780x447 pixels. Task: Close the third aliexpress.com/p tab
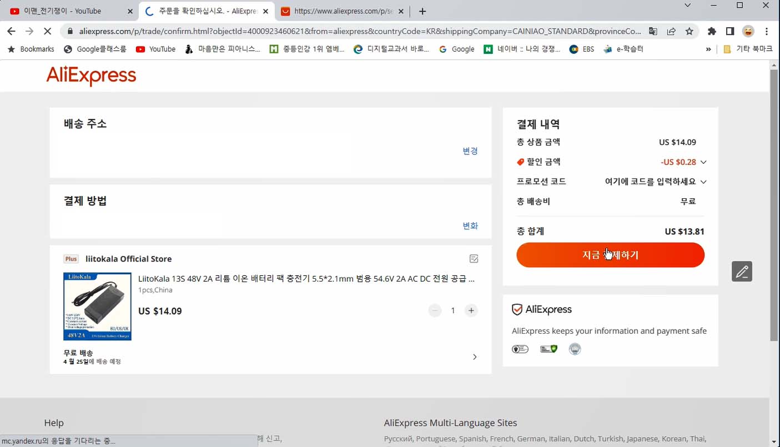pyautogui.click(x=401, y=11)
